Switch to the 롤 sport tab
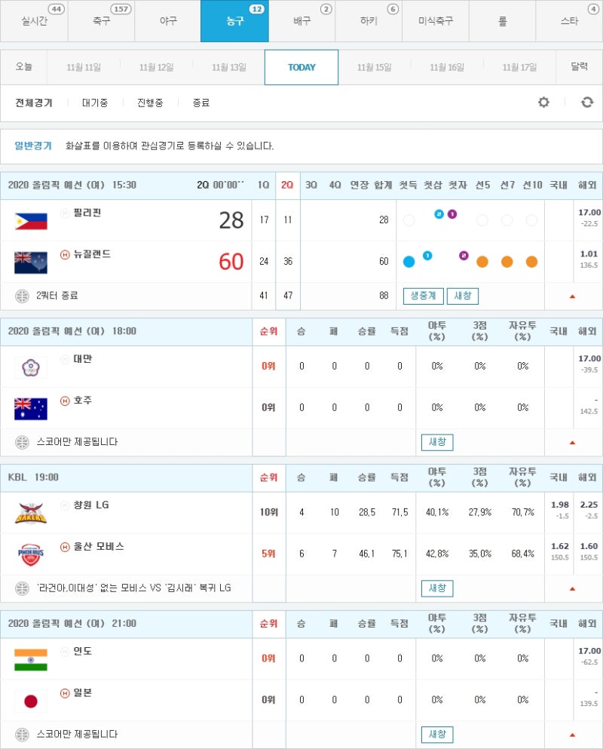Image resolution: width=603 pixels, height=749 pixels. coord(502,21)
